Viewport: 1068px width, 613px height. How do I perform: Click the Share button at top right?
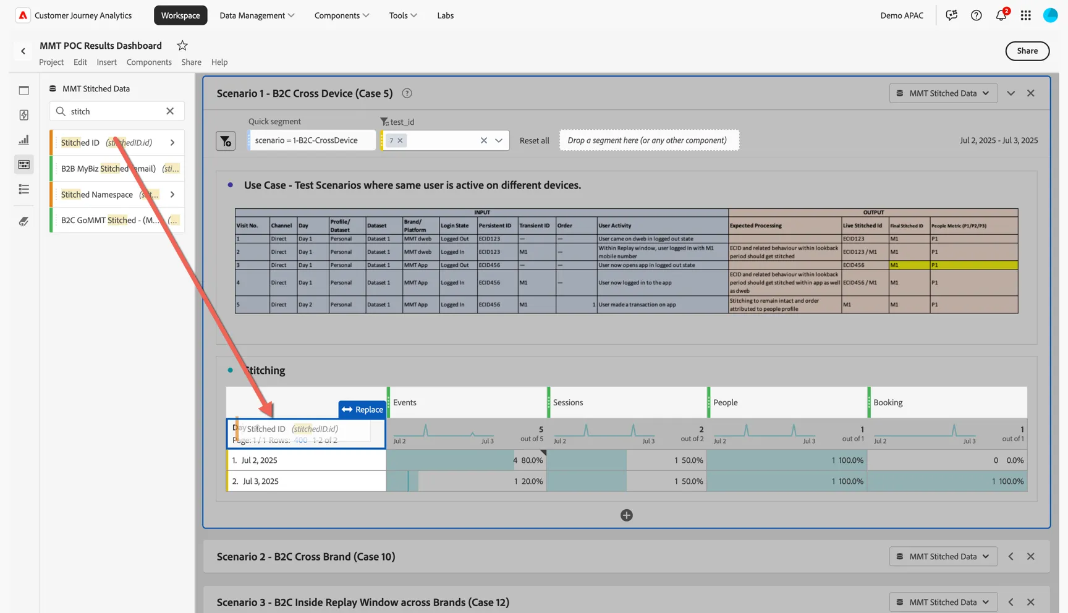coord(1027,51)
